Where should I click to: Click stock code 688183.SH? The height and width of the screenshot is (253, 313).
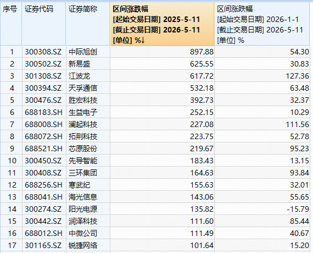pos(43,112)
